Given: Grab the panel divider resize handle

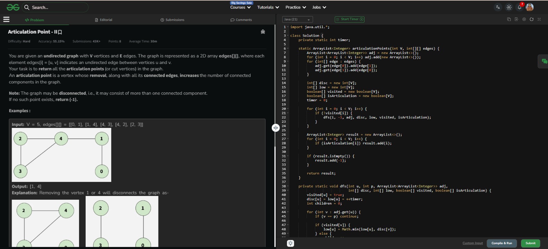Looking at the screenshot, I should tap(276, 128).
